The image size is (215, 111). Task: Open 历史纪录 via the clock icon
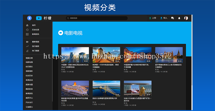tap(27, 30)
